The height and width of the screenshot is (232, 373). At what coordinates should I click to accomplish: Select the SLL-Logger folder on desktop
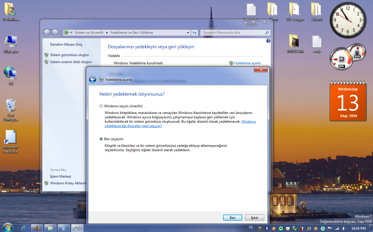coord(295,12)
